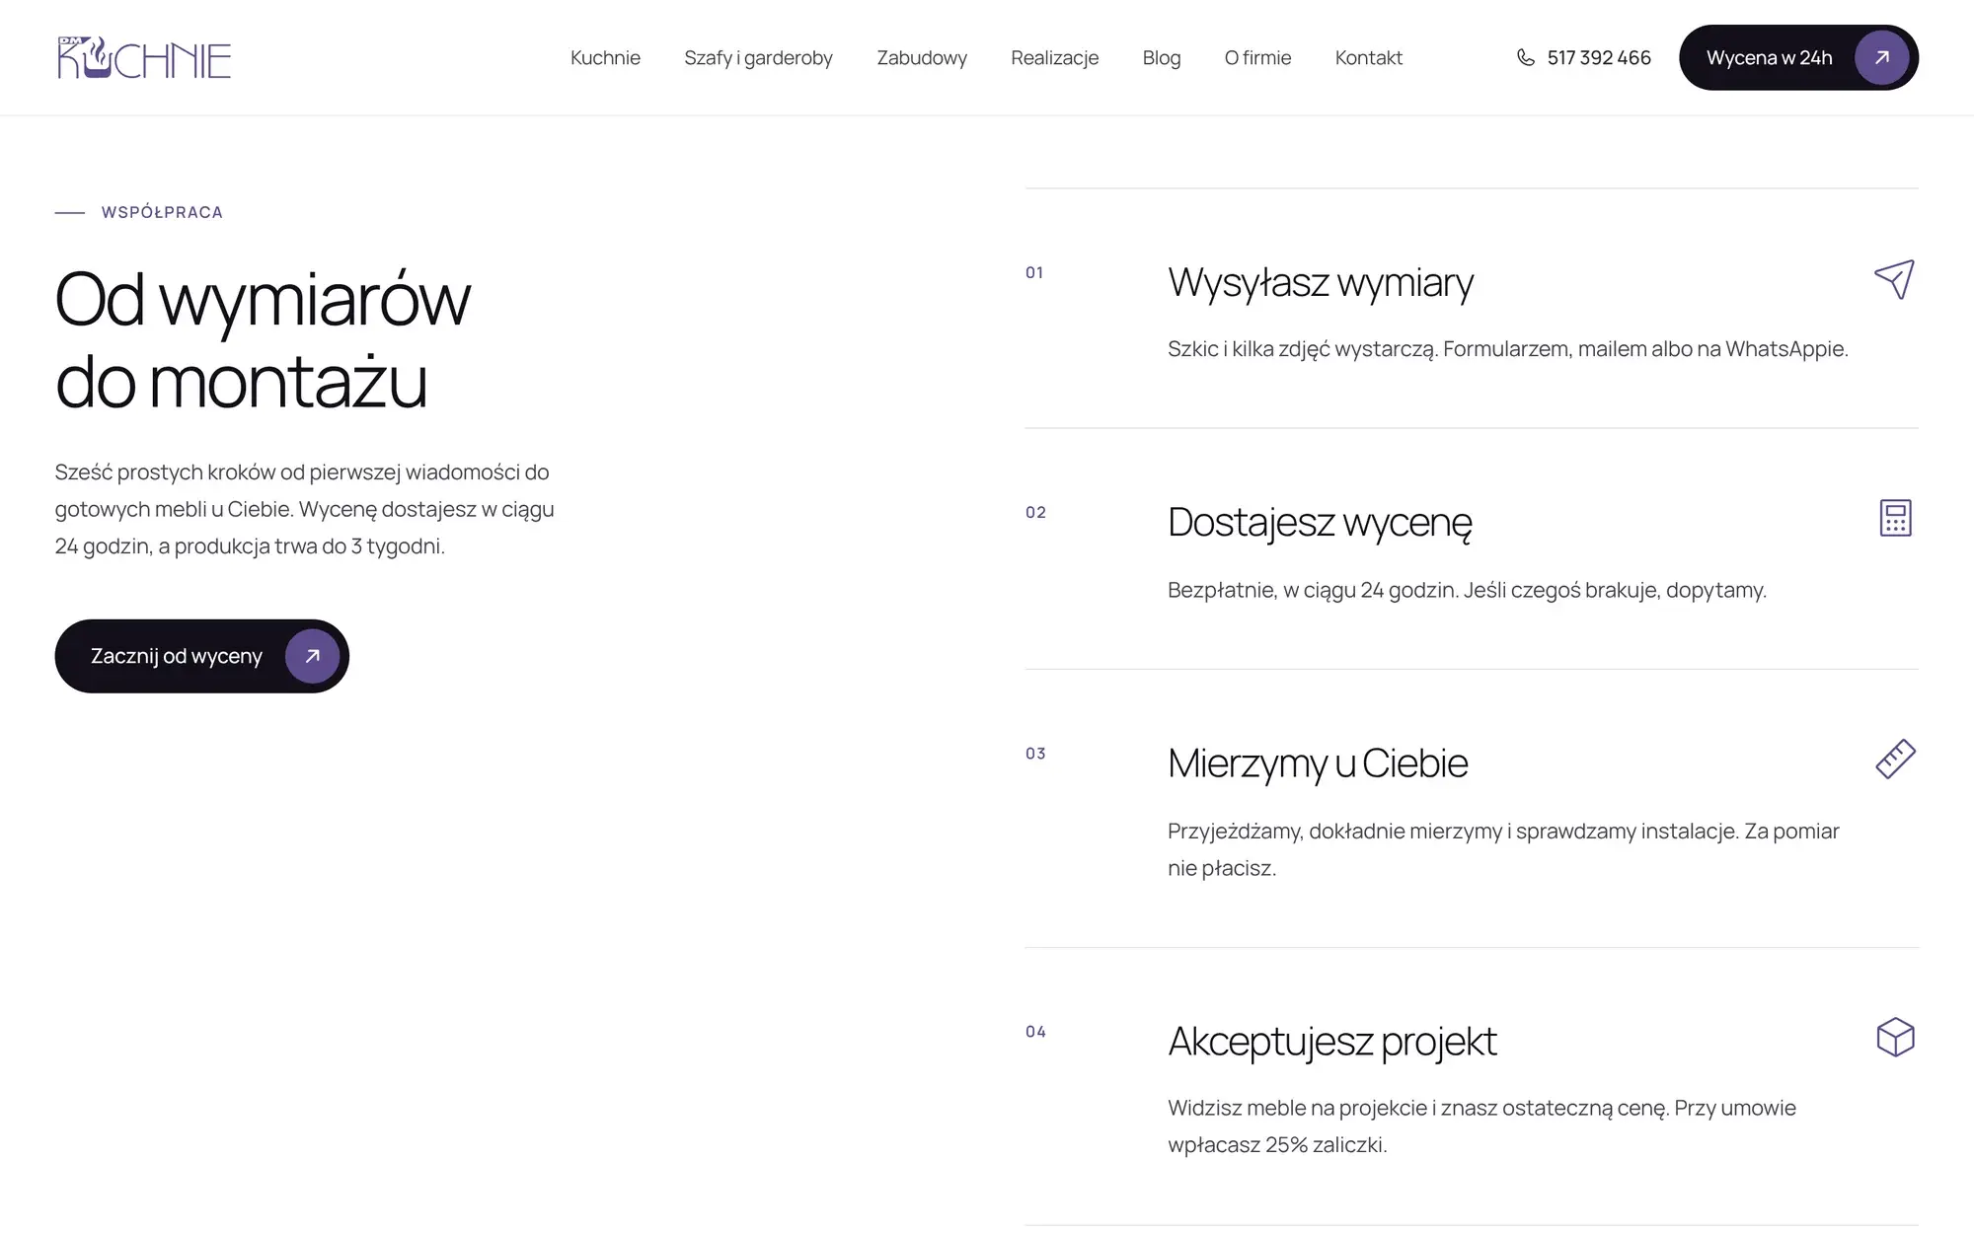Click description starting Widzisz meble na projekcie
1974x1233 pixels.
[1481, 1126]
